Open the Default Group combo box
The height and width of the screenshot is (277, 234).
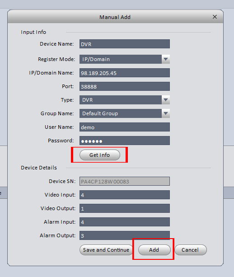pyautogui.click(x=125, y=113)
